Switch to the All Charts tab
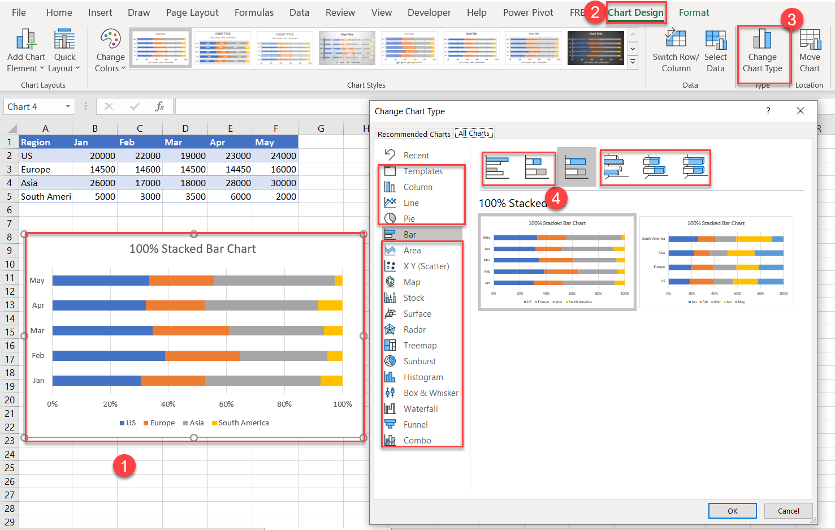835x530 pixels. point(474,133)
